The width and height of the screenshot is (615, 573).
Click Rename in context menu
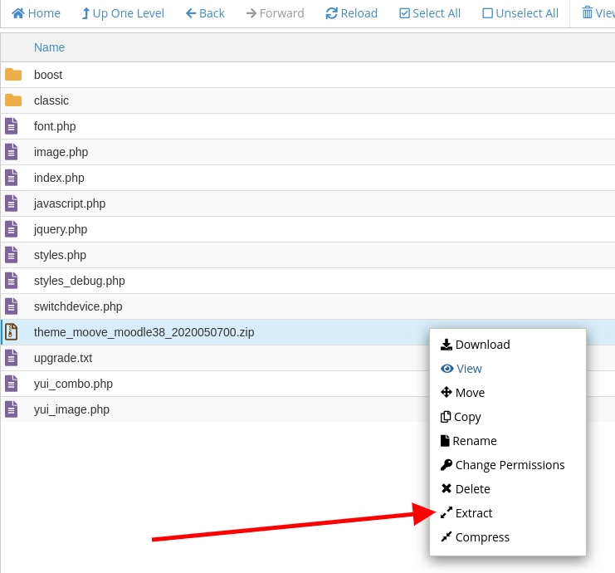click(474, 441)
